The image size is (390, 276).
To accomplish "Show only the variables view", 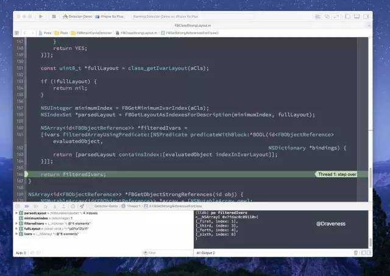I will click(363, 253).
